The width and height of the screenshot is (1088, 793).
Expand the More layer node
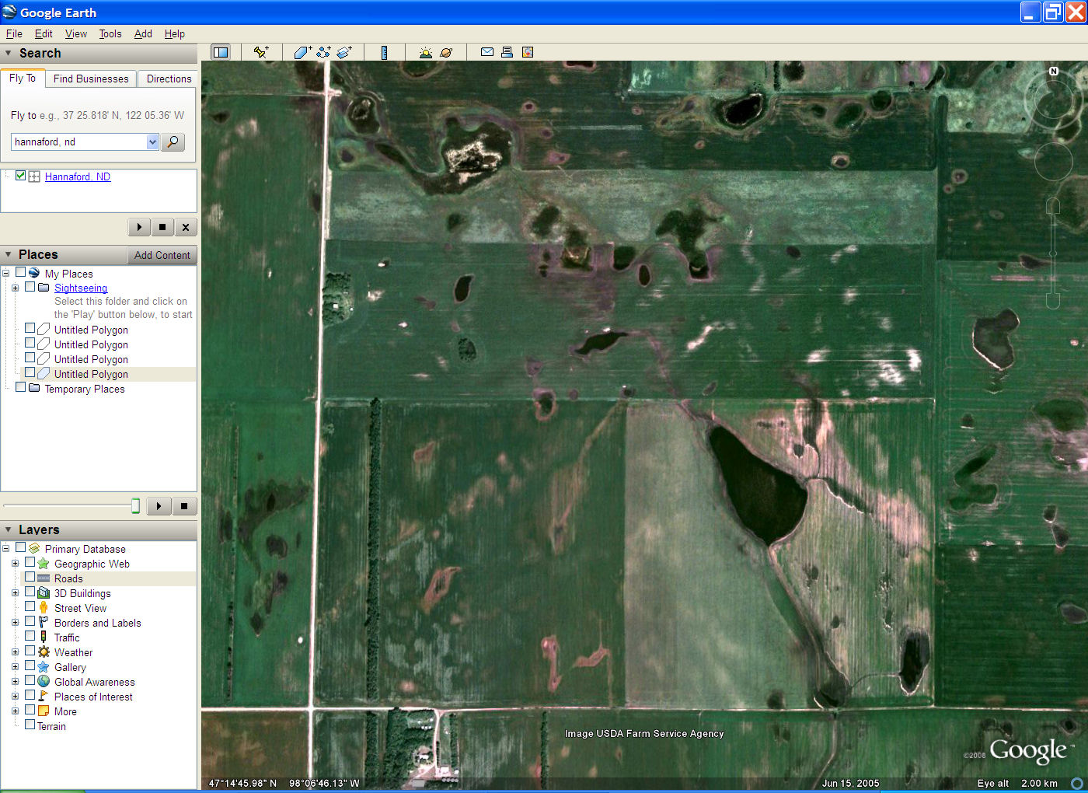tap(15, 711)
